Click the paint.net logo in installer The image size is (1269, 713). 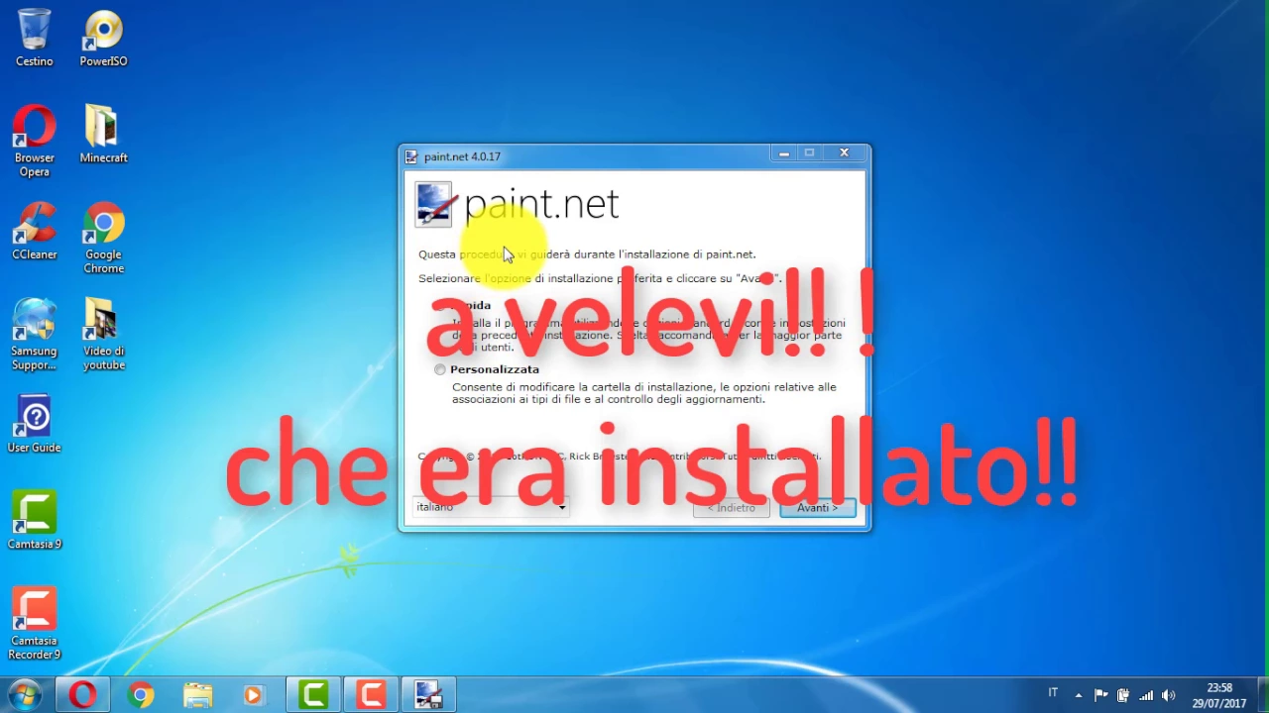pos(517,205)
